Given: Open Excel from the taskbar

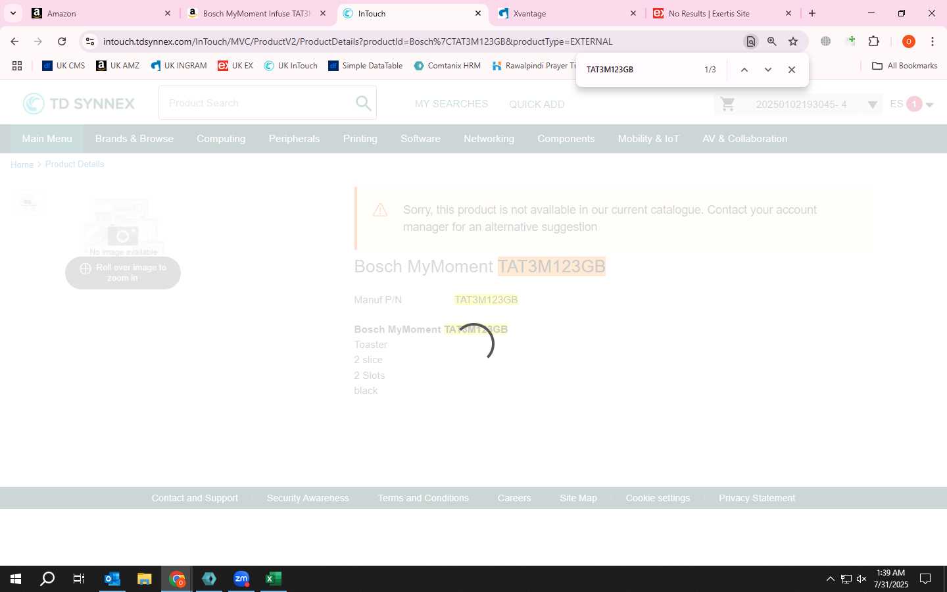Looking at the screenshot, I should (273, 579).
